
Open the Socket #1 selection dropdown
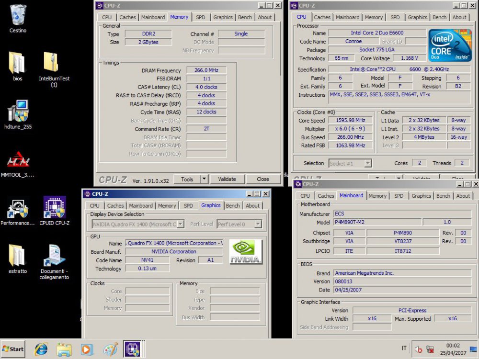point(350,163)
